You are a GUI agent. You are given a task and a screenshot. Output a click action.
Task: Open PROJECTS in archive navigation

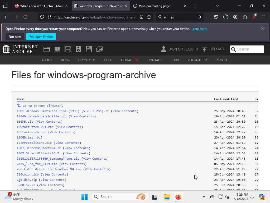(86, 60)
